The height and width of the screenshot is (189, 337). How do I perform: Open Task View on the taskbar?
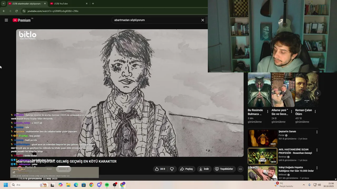click(x=52, y=185)
